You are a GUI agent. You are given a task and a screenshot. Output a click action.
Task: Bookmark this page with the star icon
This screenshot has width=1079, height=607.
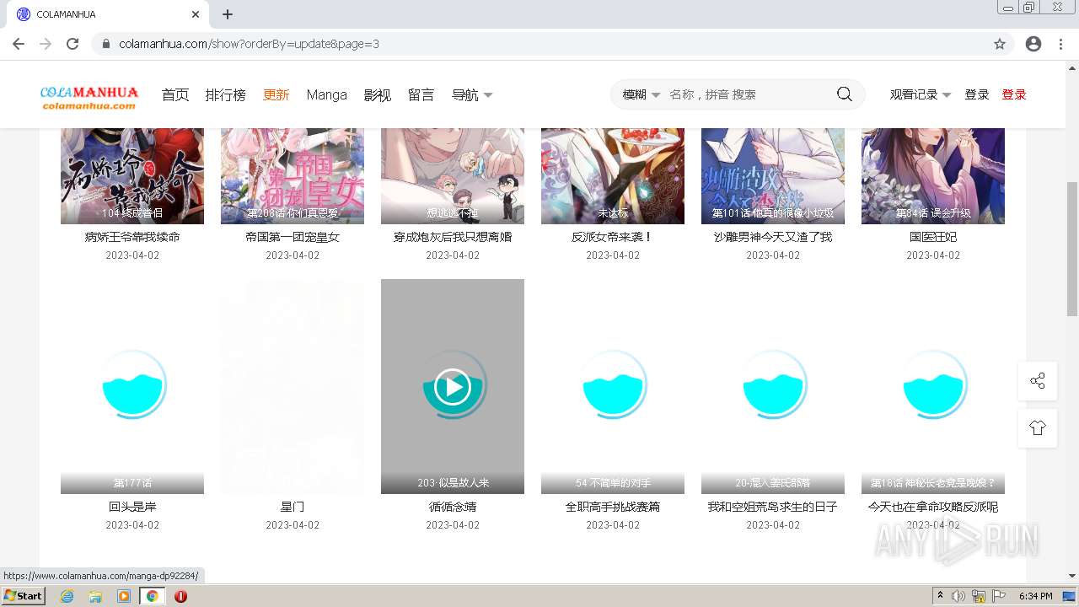(x=1000, y=44)
